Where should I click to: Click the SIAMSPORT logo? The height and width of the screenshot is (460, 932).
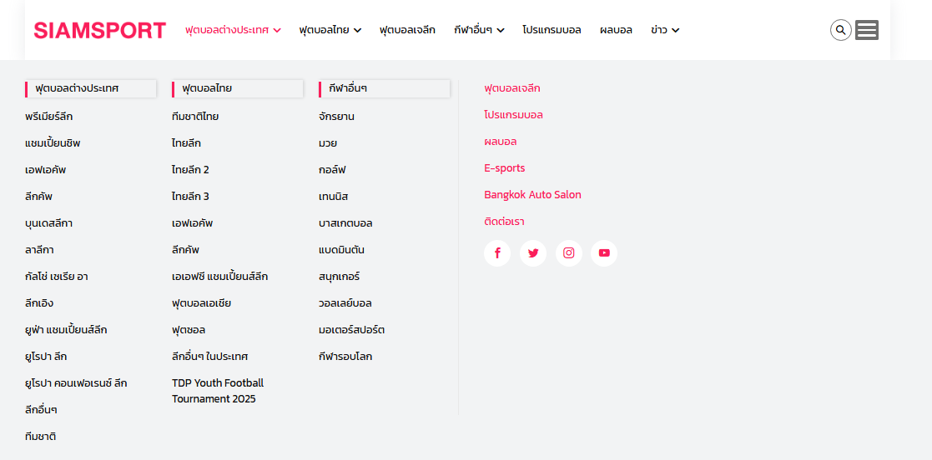pos(100,31)
